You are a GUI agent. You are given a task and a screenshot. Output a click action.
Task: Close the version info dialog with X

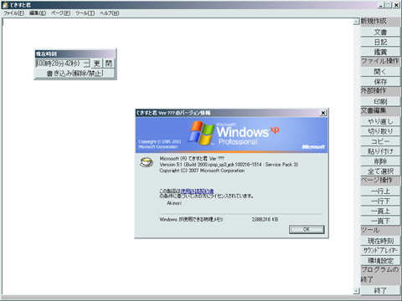323,113
